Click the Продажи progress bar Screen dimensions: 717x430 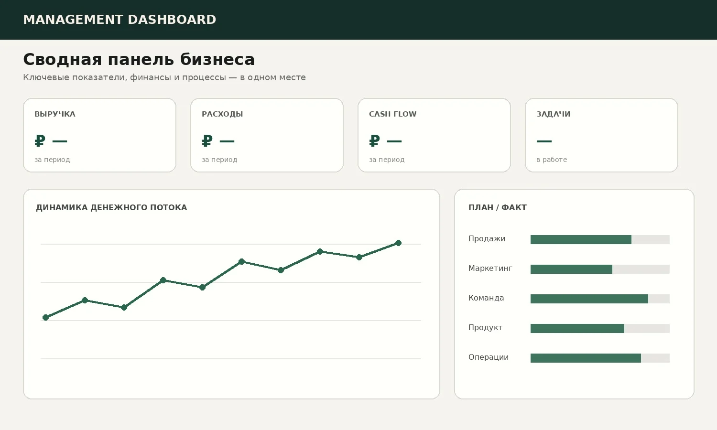[600, 239]
